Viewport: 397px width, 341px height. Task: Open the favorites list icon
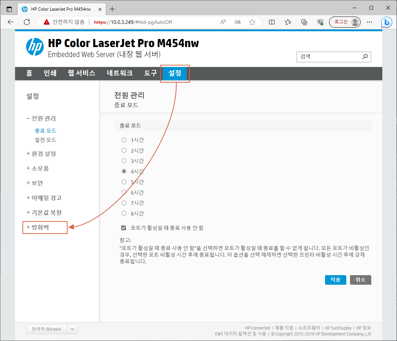(x=288, y=22)
